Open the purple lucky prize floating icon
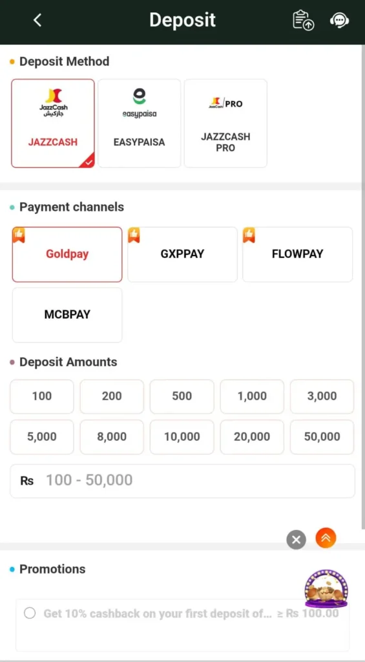 click(326, 589)
